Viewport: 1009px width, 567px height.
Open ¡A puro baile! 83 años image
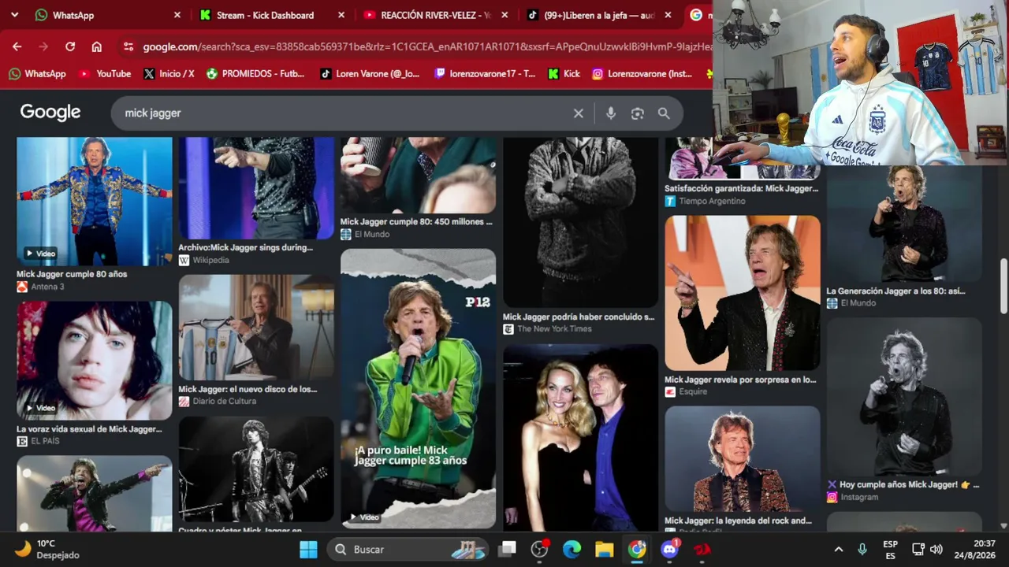[x=418, y=388]
